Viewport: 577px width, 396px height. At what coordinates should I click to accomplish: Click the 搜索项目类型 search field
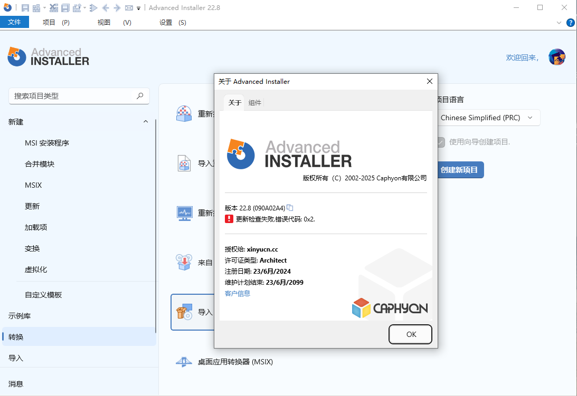(79, 96)
